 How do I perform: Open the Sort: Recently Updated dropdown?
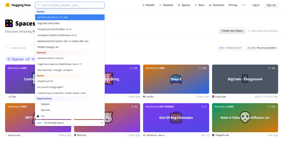pos(261,48)
